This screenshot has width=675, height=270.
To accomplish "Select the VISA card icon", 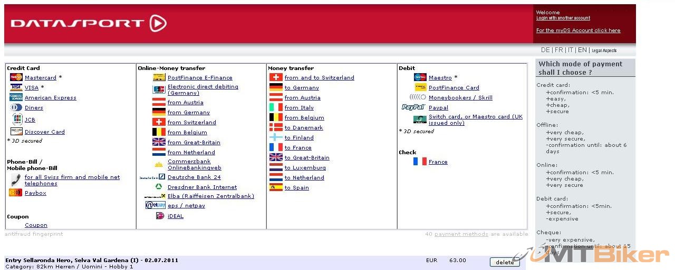I will click(16, 87).
